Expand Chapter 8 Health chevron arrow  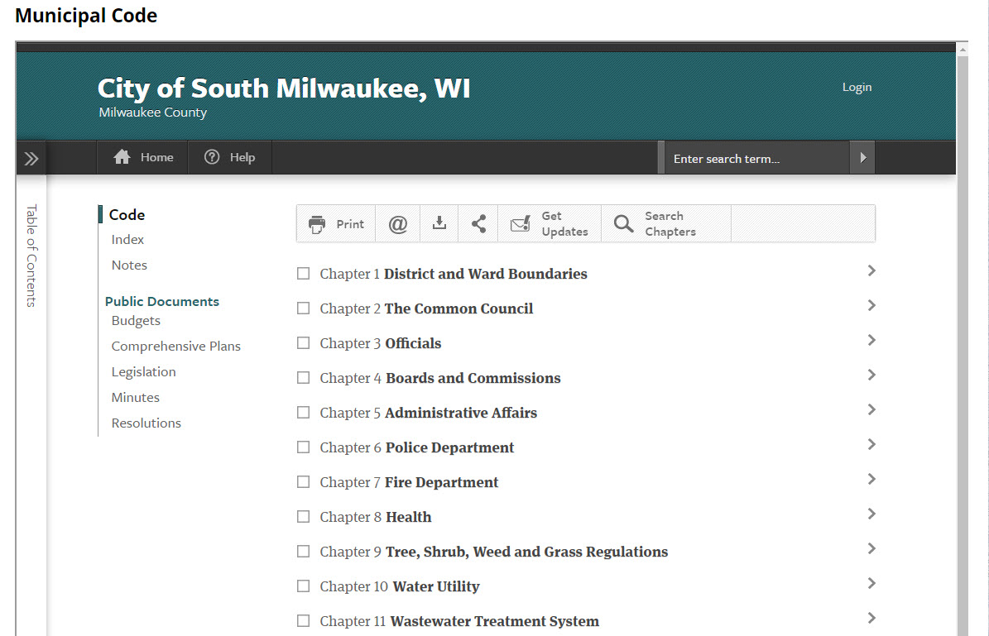871,514
